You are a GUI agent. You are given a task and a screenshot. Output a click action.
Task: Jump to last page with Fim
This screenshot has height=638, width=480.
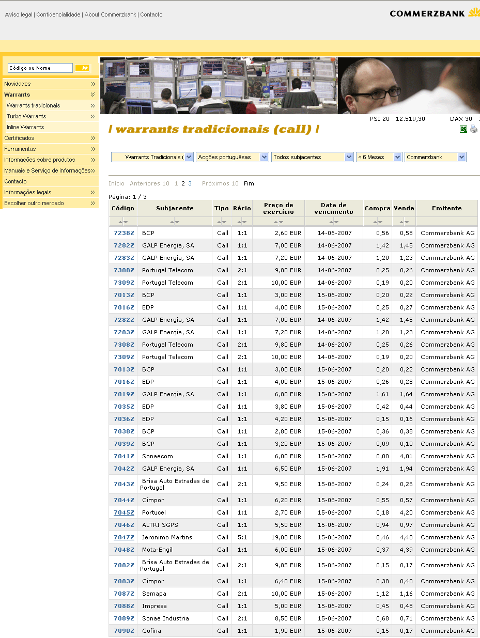coord(249,183)
